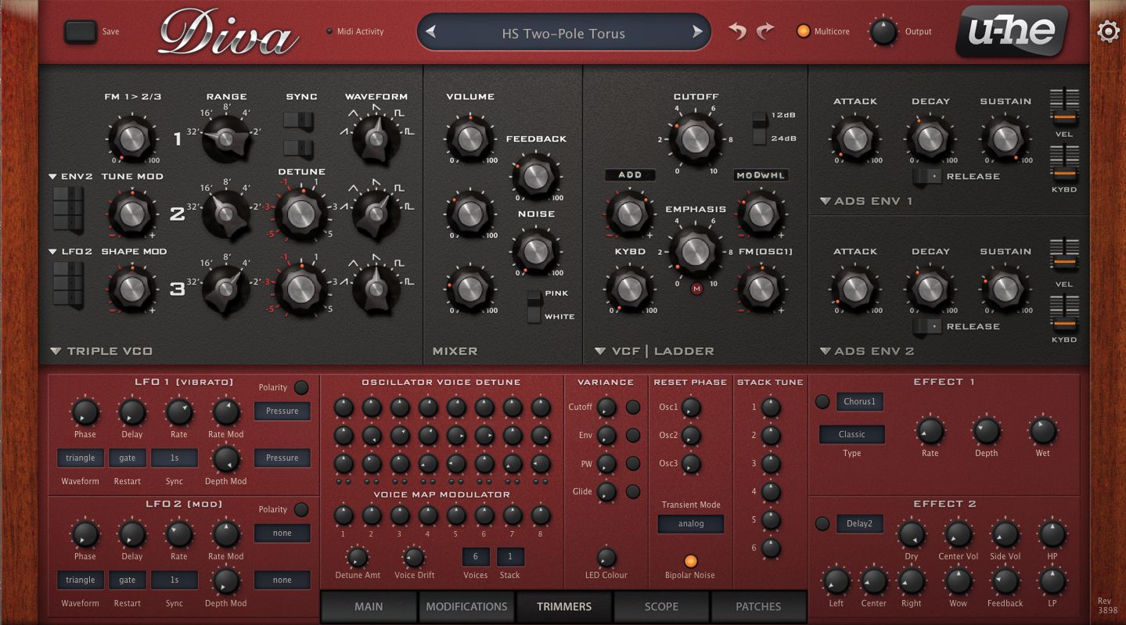Open chorus Type Classic dropdown
This screenshot has height=625, width=1126.
852,434
